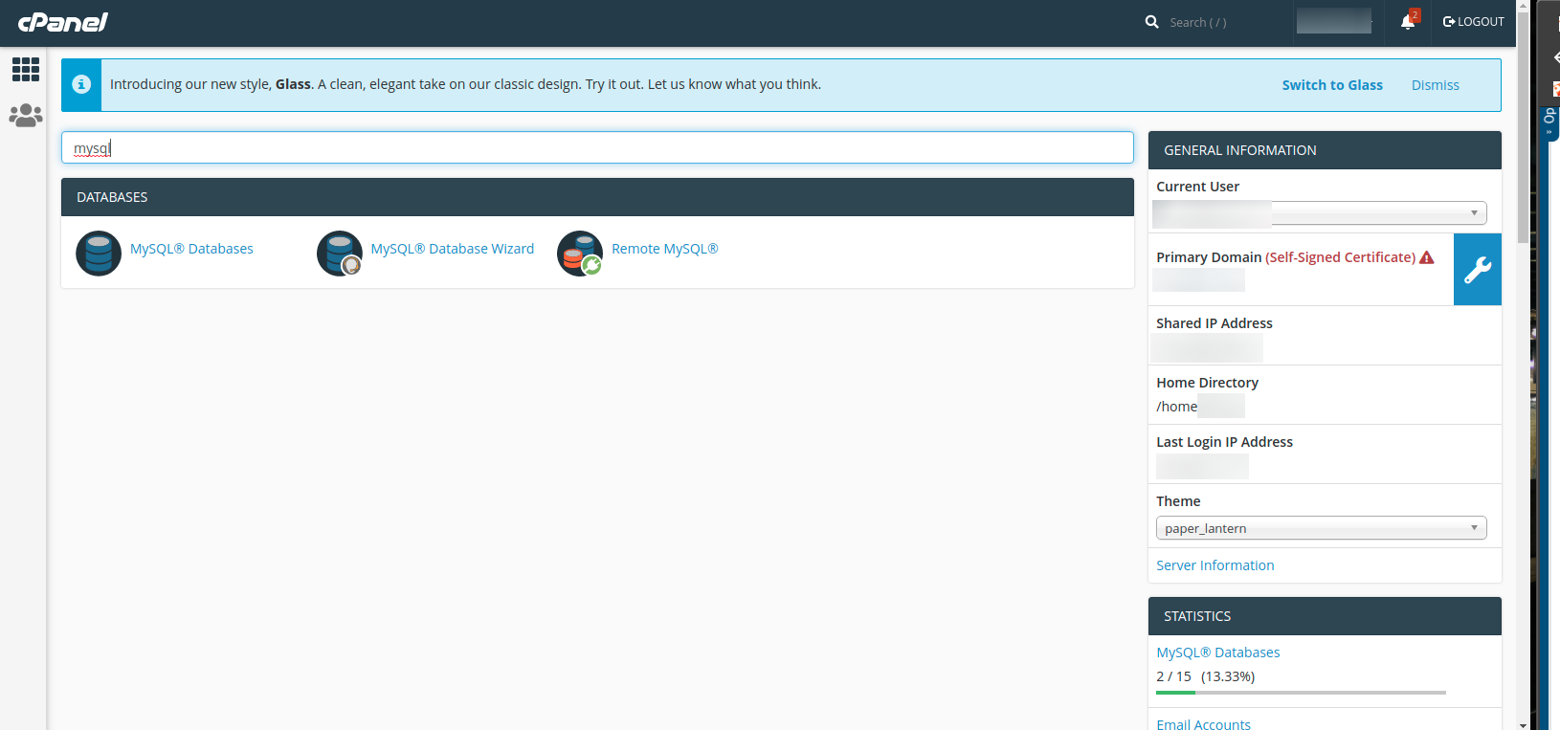The width and height of the screenshot is (1560, 730).
Task: Open the account username menu in header
Action: (1334, 21)
